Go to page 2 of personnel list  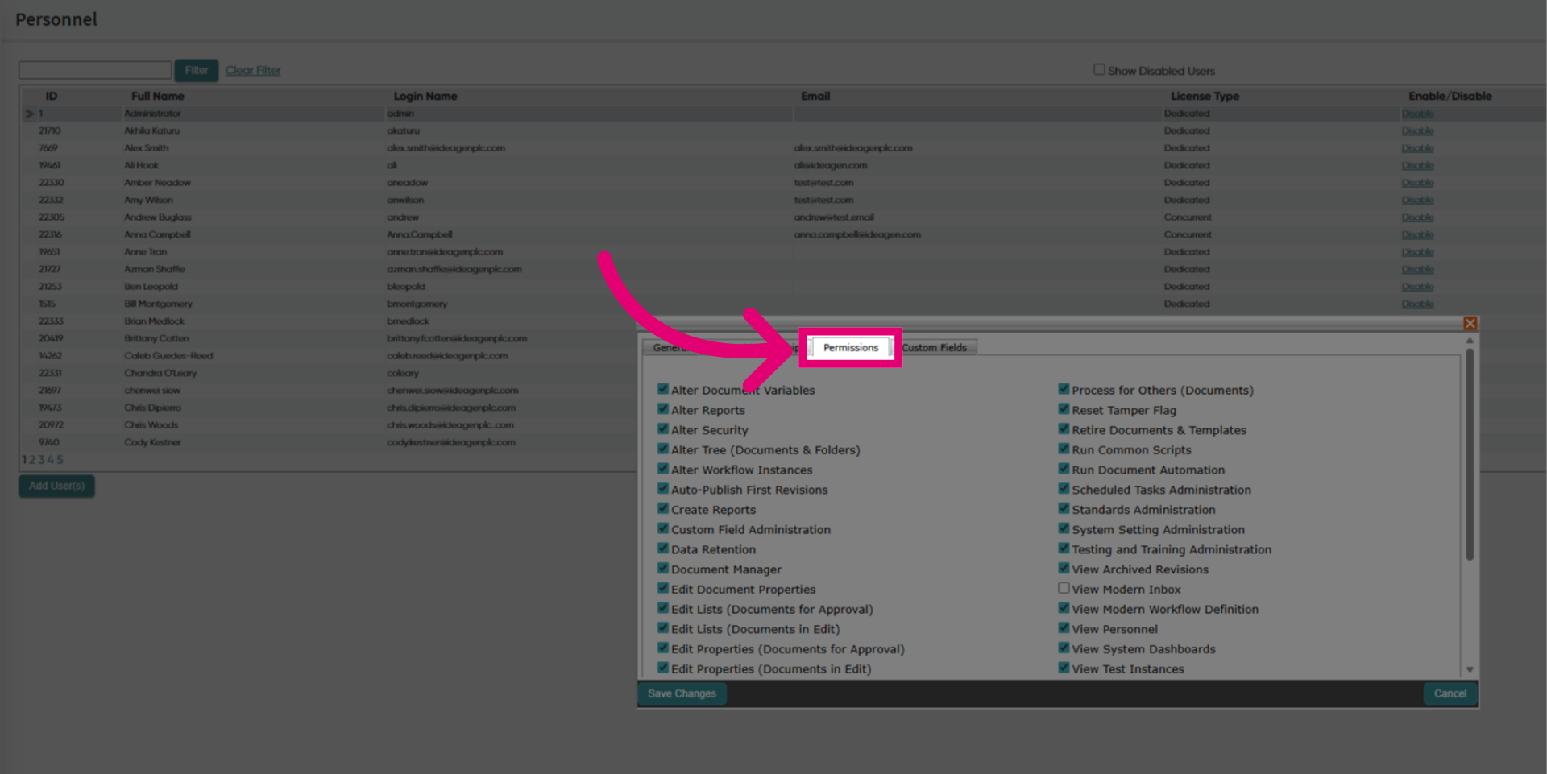coord(33,460)
